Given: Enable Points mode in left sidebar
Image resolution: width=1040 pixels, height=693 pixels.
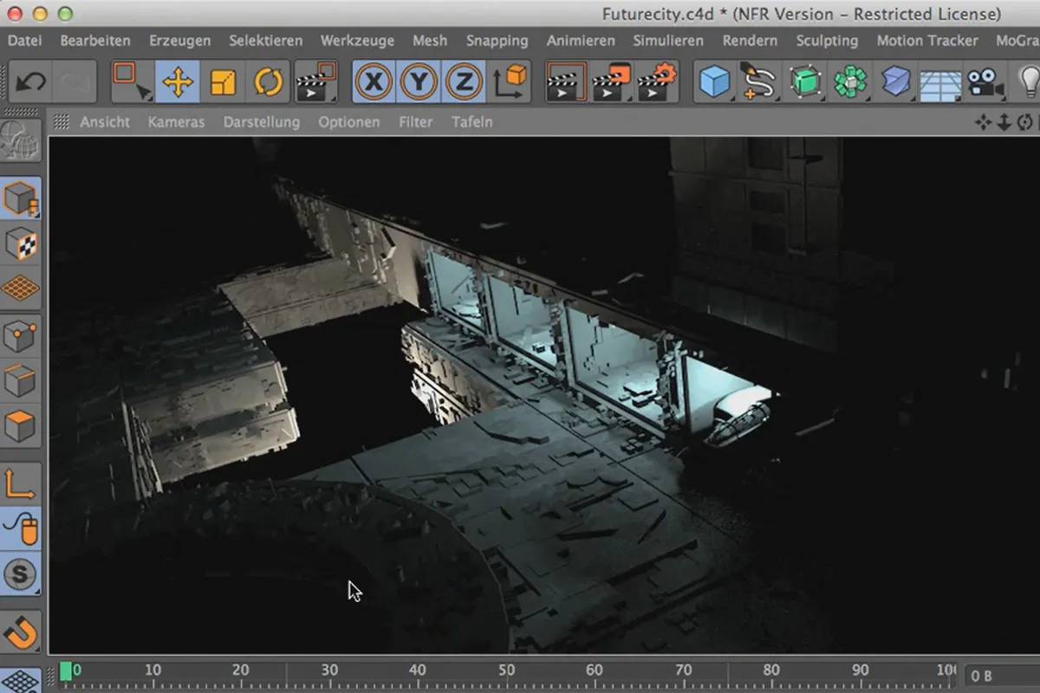Looking at the screenshot, I should tap(20, 335).
